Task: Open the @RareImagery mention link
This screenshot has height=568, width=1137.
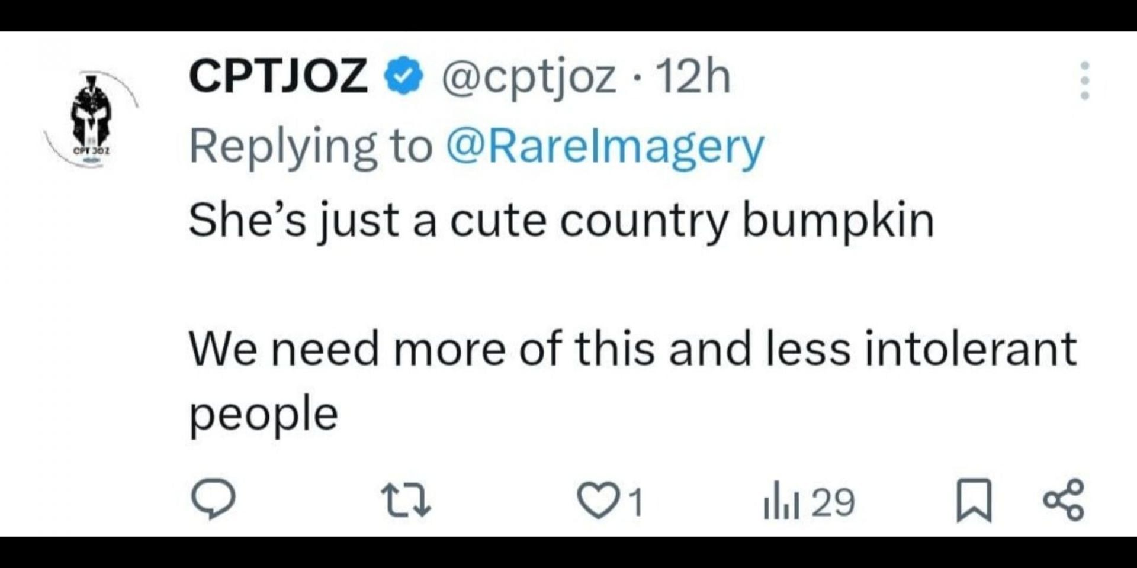Action: (x=604, y=147)
